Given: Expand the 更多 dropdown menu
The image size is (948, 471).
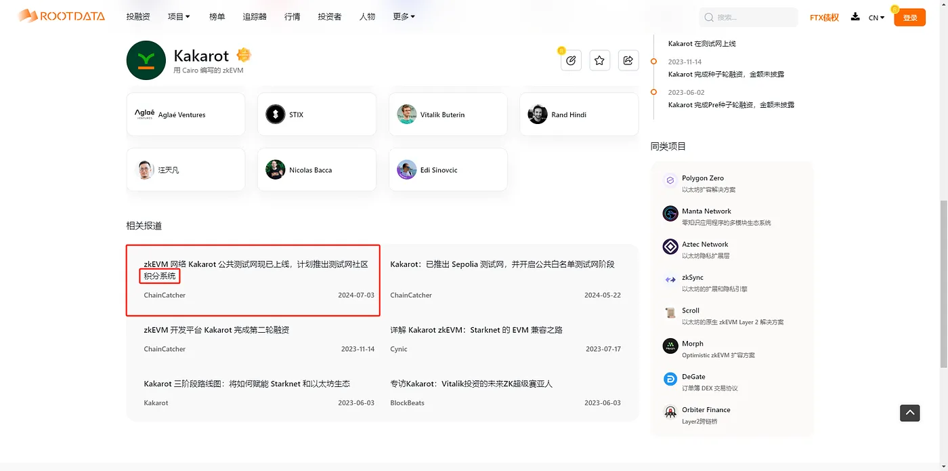Looking at the screenshot, I should (404, 17).
